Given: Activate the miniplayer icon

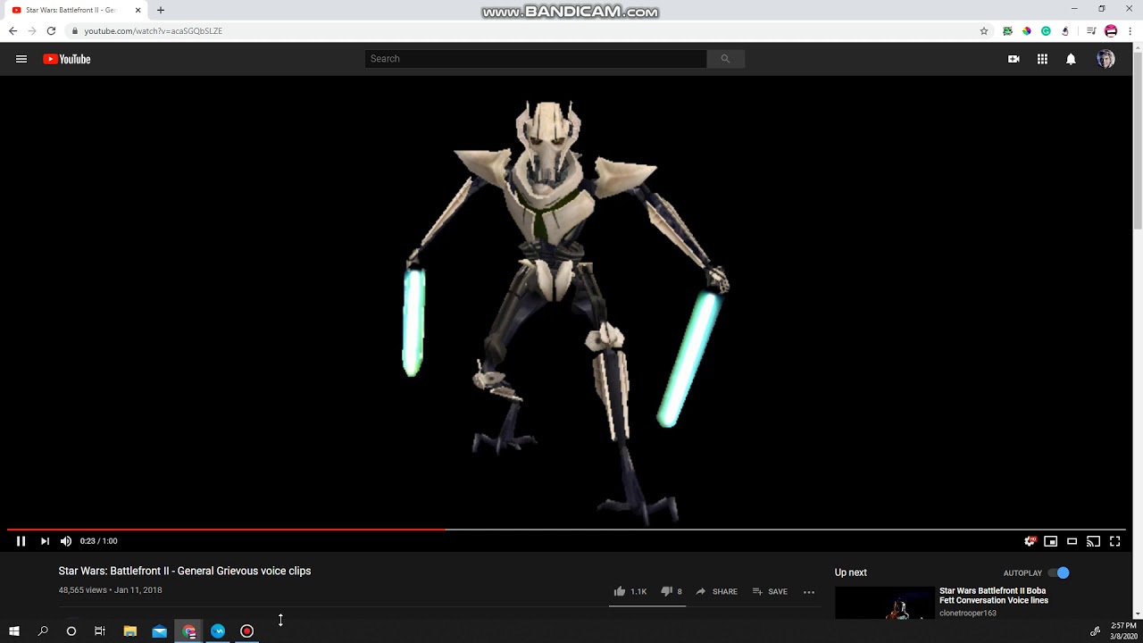Looking at the screenshot, I should (1051, 541).
